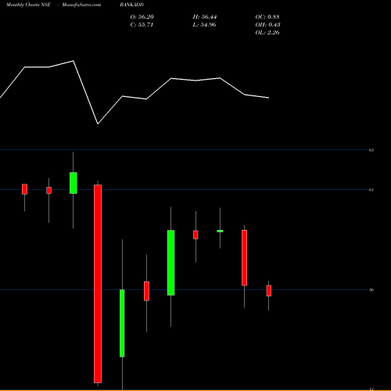Click the BANKADD symbol name
Screen dimensions: 391x391
[x=131, y=5]
